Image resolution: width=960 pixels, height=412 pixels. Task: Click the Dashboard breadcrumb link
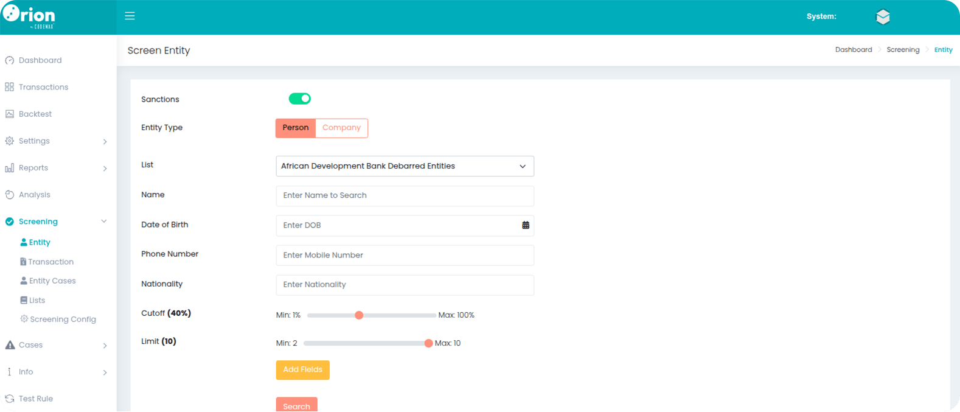click(853, 50)
